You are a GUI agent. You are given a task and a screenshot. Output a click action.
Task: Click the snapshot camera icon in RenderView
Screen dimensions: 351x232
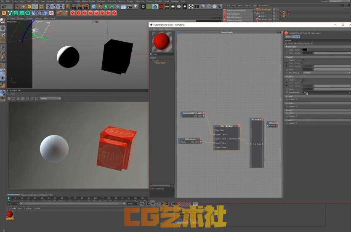pyautogui.click(x=23, y=99)
